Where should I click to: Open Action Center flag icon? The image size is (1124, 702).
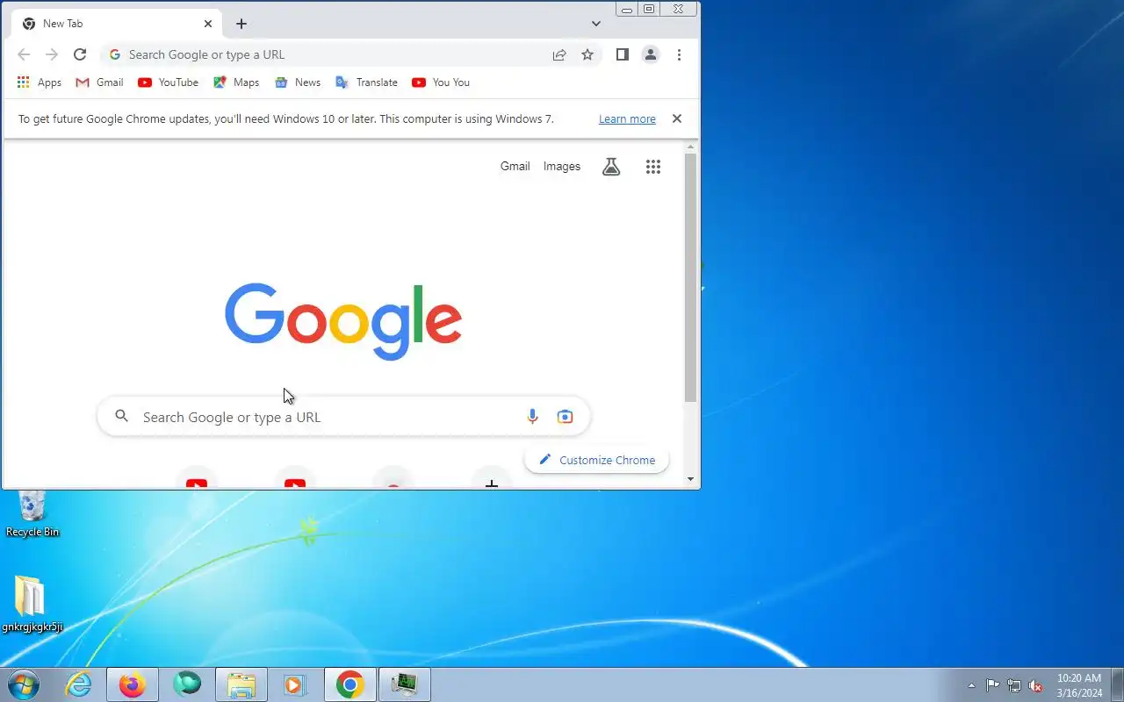[x=992, y=685]
